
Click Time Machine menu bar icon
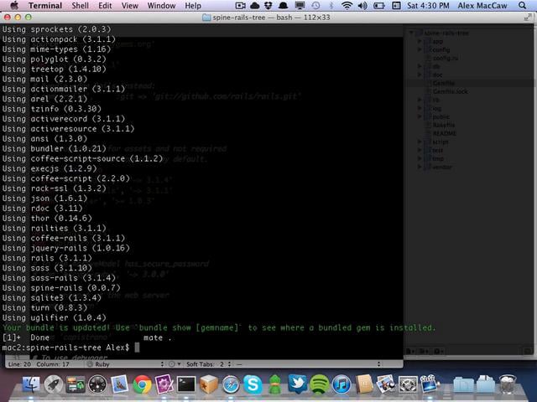click(x=315, y=6)
